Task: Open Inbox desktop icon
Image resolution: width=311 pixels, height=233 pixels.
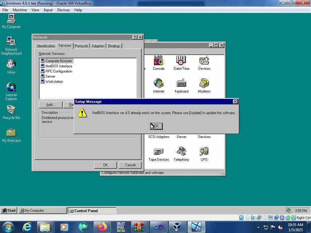Action: pos(11,67)
